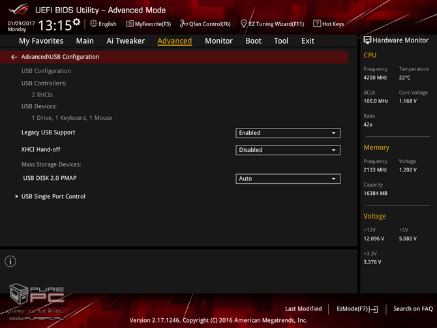Click Search on FAQ link
The width and height of the screenshot is (437, 328).
[413, 309]
